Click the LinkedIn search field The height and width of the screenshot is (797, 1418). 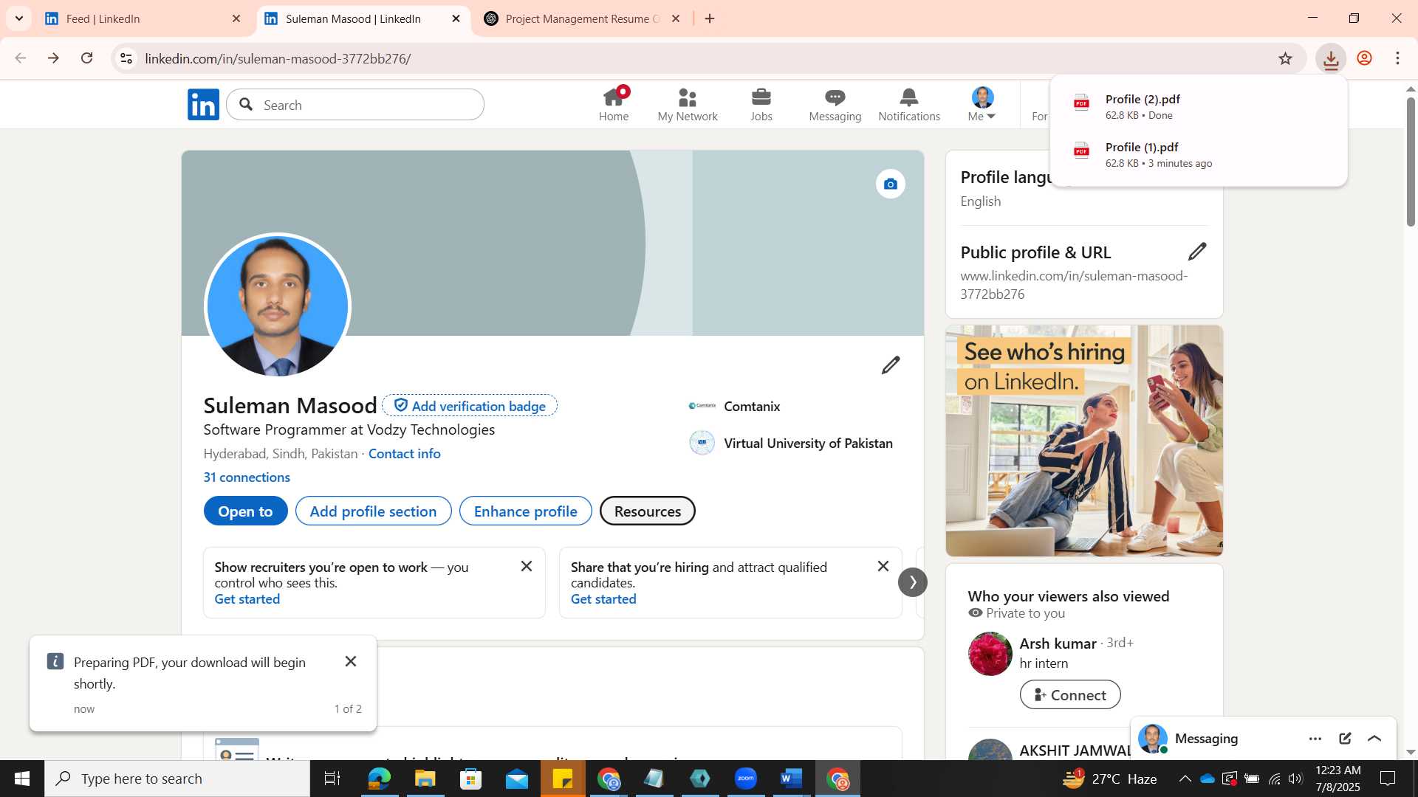point(355,105)
